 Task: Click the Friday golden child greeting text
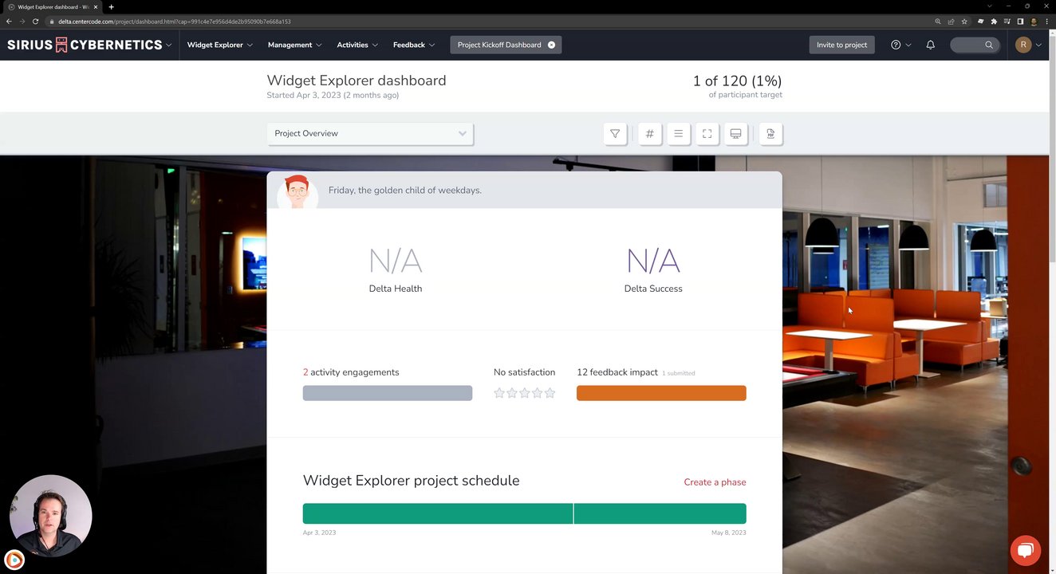click(405, 191)
